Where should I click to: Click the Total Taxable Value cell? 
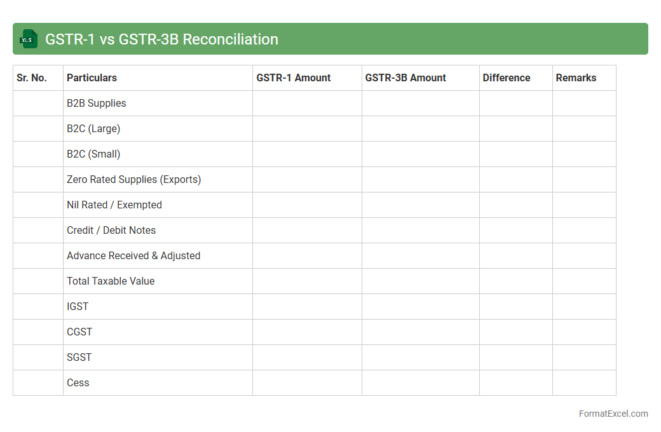(111, 281)
